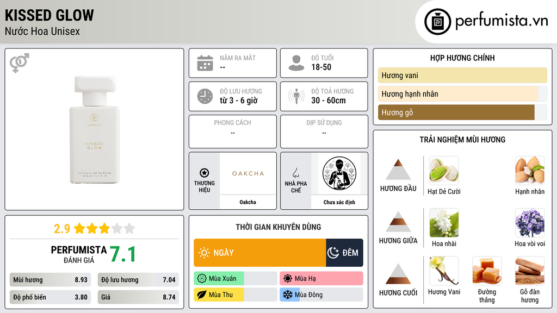This screenshot has width=557, height=313.
Task: Click the Dịp sử dụng box
Action: (324, 132)
